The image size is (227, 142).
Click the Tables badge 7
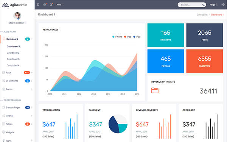(x=28, y=124)
